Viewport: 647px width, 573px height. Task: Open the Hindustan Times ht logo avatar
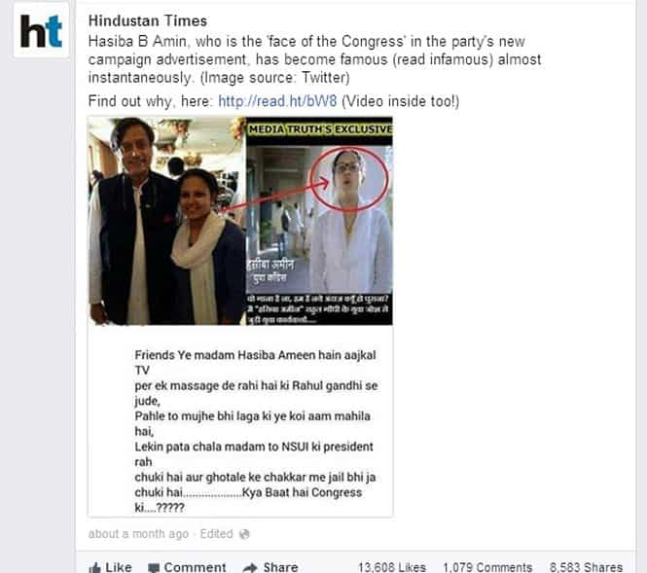pyautogui.click(x=41, y=30)
